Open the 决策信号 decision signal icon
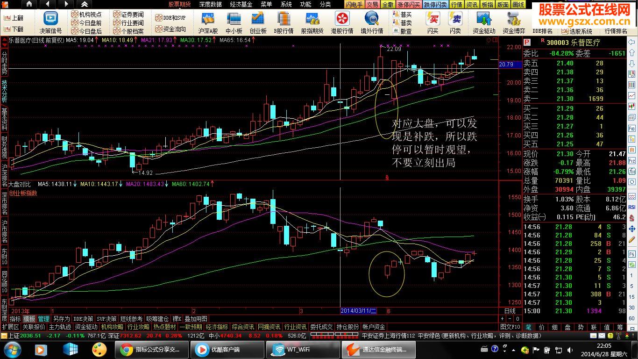This screenshot has height=359, width=638. [x=50, y=22]
